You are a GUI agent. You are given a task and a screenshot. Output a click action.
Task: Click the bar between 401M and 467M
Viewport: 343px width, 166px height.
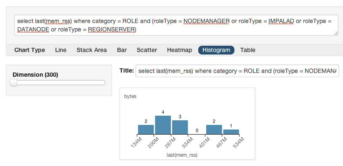[x=214, y=130]
